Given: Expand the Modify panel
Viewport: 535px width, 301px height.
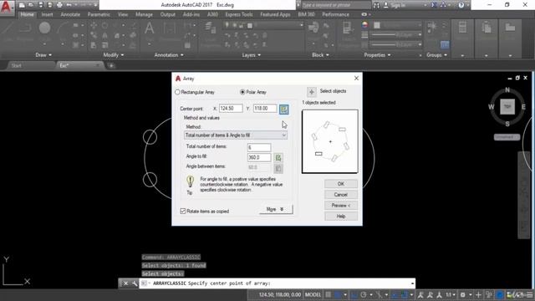Looking at the screenshot, I should point(114,55).
